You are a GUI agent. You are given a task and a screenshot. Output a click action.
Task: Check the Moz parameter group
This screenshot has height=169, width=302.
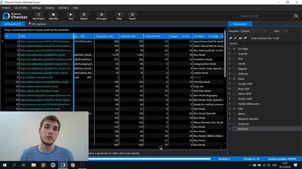pos(234,59)
